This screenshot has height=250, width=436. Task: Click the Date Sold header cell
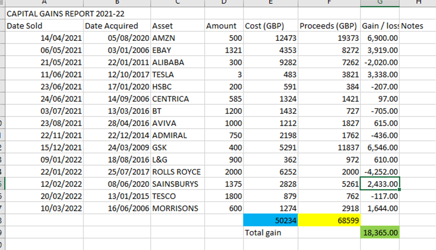point(44,26)
